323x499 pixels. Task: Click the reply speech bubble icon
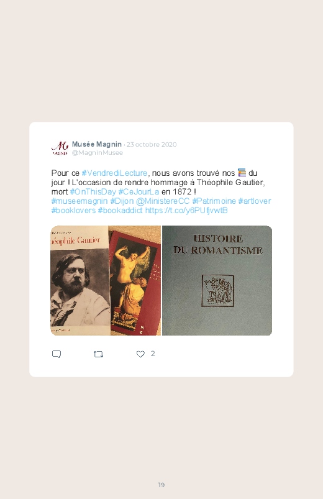[x=57, y=354]
